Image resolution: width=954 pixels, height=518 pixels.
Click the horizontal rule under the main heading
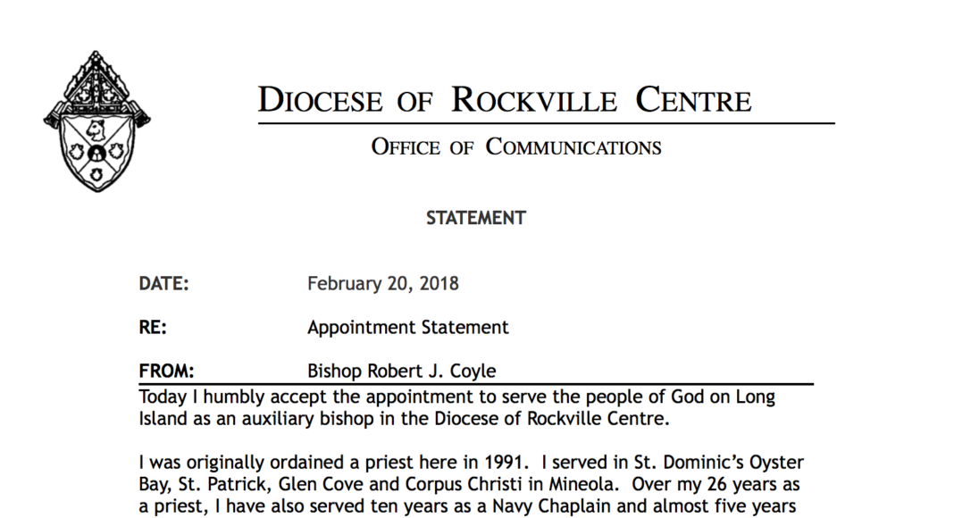pyautogui.click(x=545, y=123)
